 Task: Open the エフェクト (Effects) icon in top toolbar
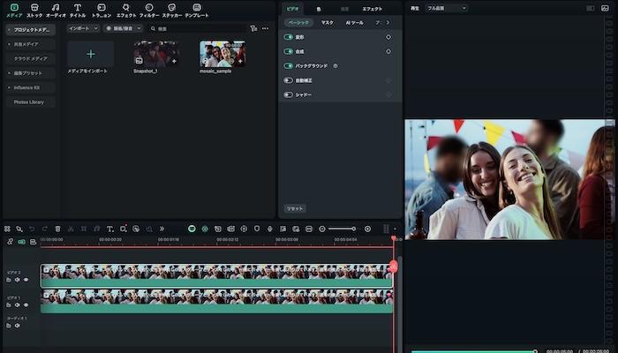pos(125,8)
